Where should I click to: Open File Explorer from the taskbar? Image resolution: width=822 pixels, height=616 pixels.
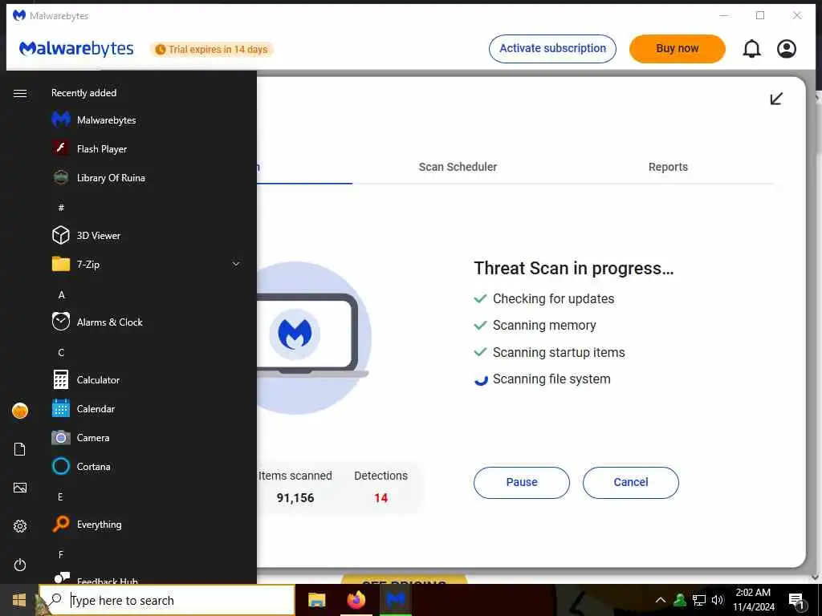coord(316,600)
